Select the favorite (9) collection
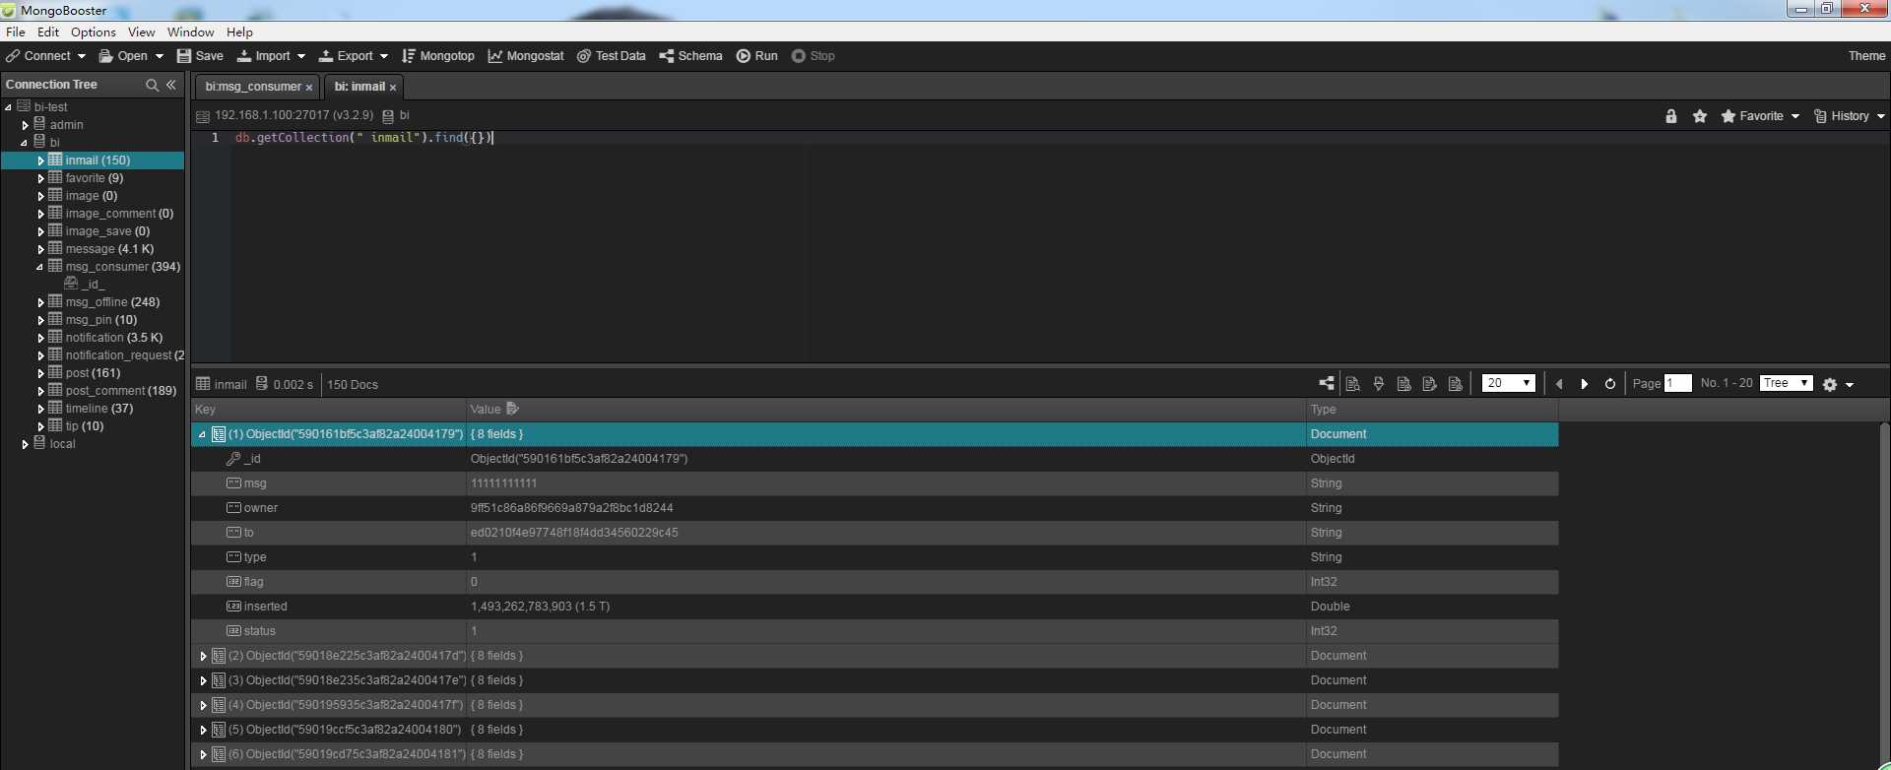The image size is (1891, 770). click(94, 178)
